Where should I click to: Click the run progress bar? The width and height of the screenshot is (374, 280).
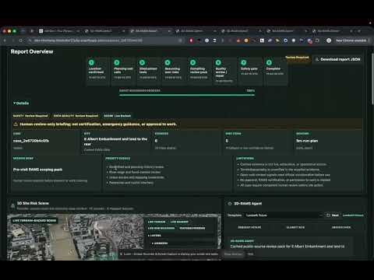(187, 95)
